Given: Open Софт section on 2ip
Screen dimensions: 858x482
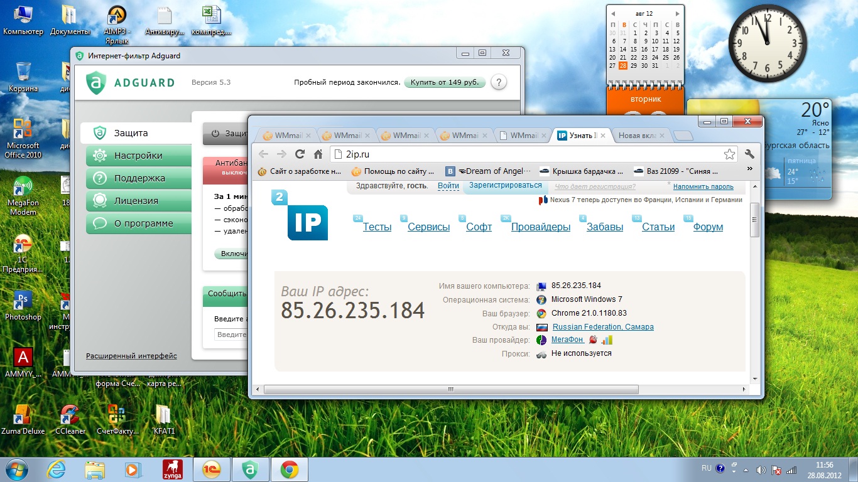Looking at the screenshot, I should (x=479, y=227).
